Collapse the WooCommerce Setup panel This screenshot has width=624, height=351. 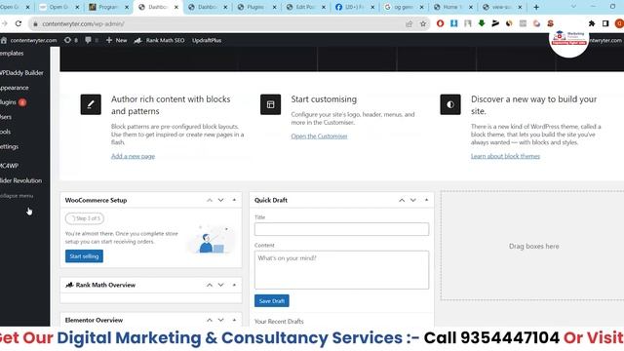234,200
